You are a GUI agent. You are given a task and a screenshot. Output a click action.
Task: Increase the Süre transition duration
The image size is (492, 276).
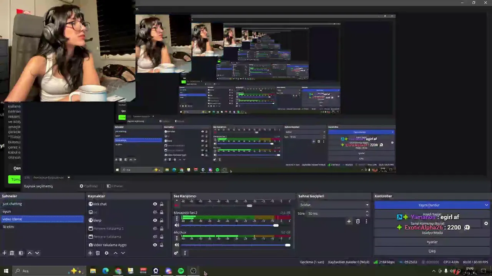[x=367, y=212]
